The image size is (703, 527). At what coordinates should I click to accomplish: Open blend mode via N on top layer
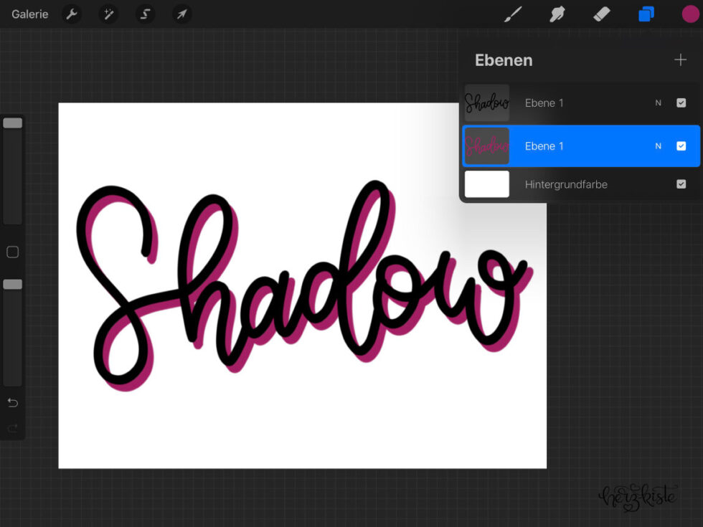click(x=658, y=103)
